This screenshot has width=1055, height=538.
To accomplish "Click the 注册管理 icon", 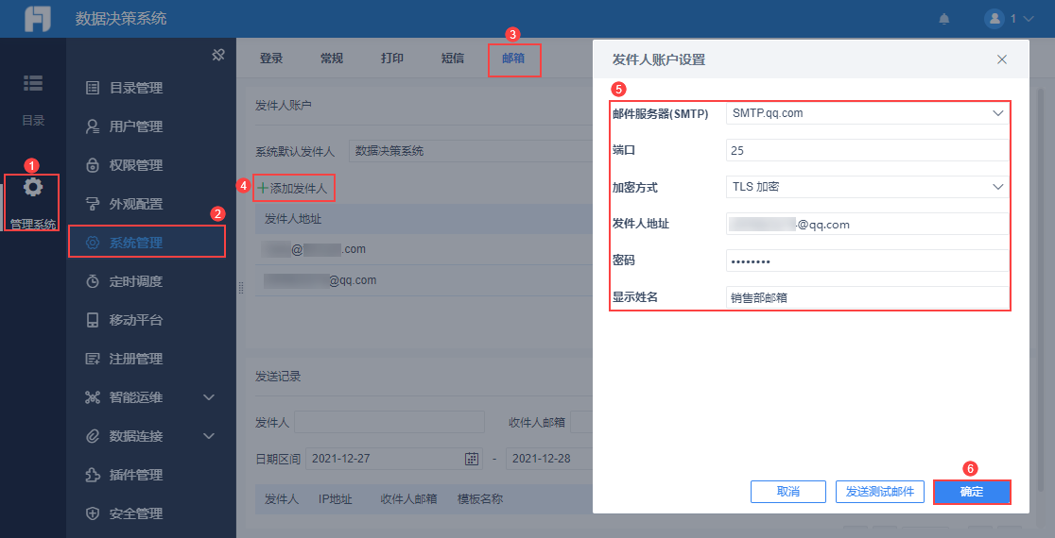I will click(x=93, y=359).
